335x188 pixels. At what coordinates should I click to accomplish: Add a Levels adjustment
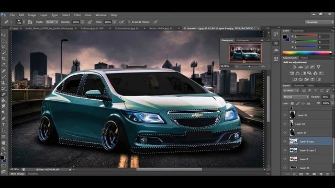[x=300, y=67]
